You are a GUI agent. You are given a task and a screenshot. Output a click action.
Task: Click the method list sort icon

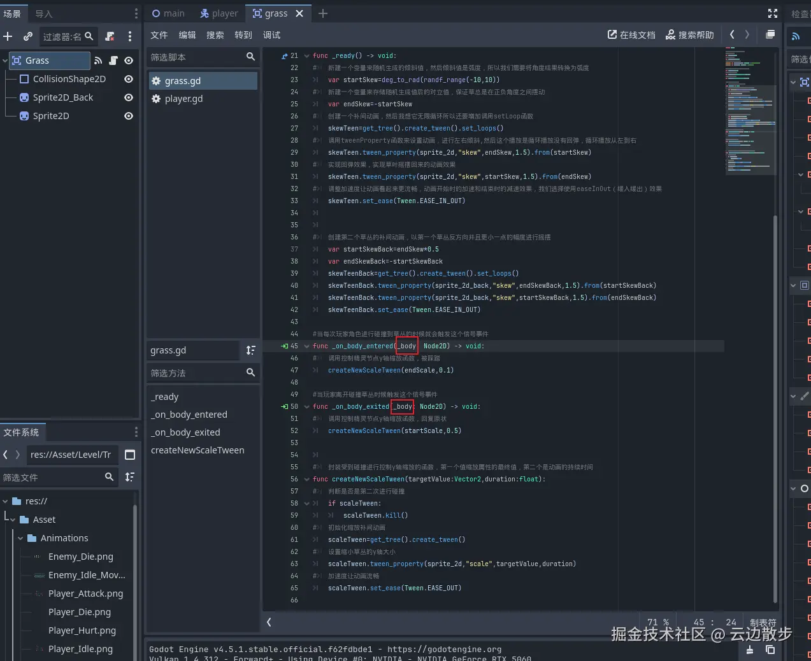[x=251, y=350]
